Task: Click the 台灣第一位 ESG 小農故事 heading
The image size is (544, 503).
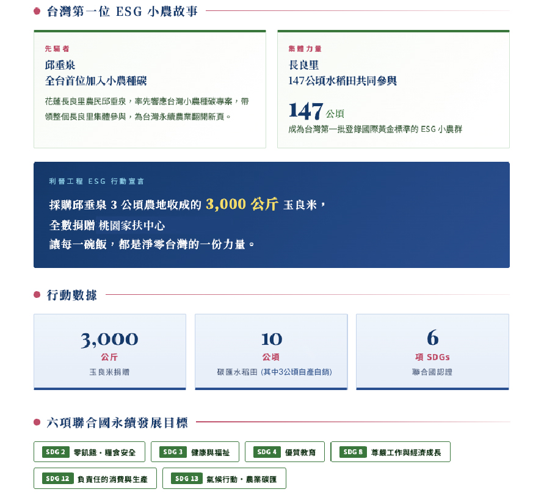Action: 122,12
